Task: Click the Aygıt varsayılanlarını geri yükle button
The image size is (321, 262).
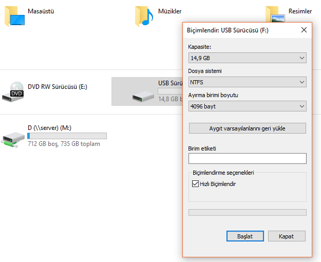Action: [247, 128]
